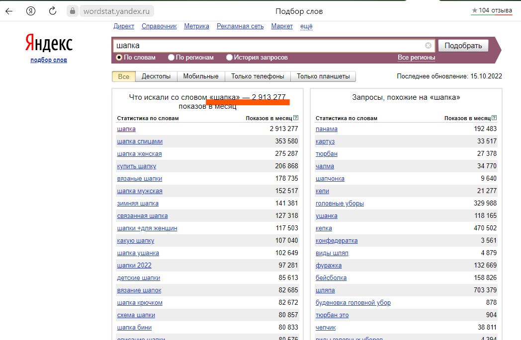The width and height of the screenshot is (521, 340).
Task: Open the 'шапка ушанка' keyword link
Action: 138,253
